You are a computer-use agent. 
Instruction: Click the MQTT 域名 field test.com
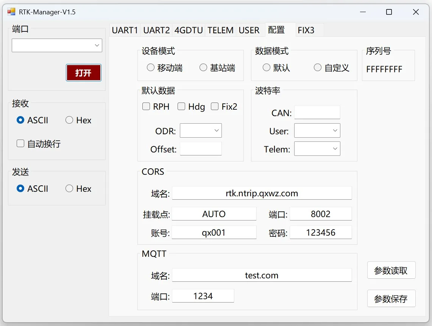pos(262,275)
